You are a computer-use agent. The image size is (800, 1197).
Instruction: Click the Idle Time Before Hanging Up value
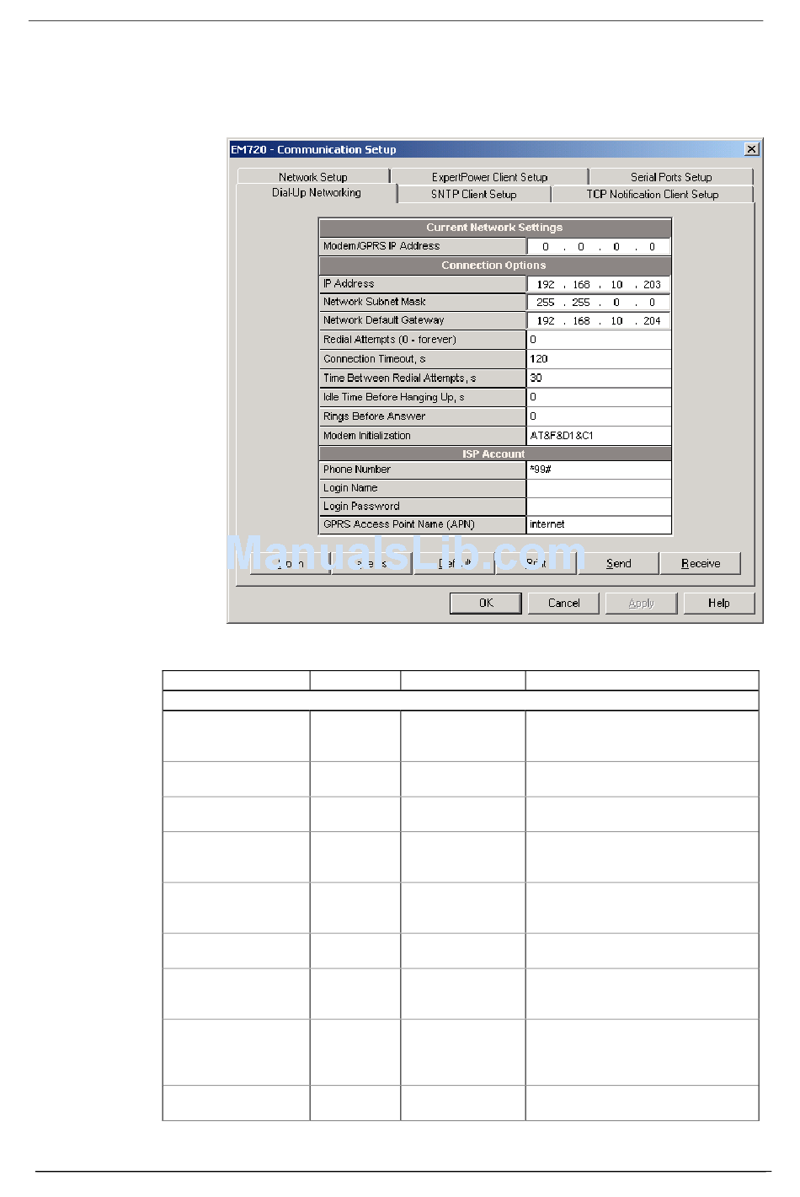[x=599, y=397]
